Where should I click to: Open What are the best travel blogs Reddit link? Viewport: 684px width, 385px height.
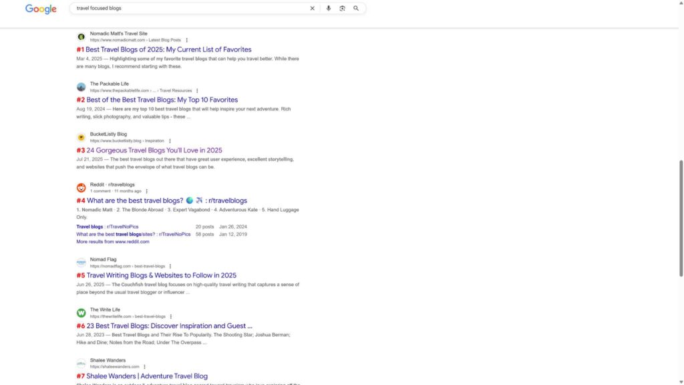(166, 201)
